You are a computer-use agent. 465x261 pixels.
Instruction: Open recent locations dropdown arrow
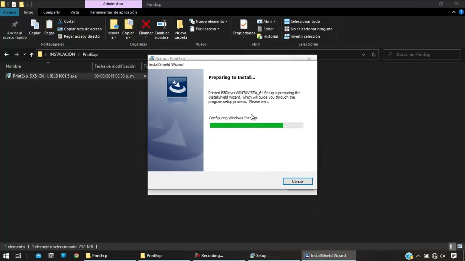(x=24, y=54)
